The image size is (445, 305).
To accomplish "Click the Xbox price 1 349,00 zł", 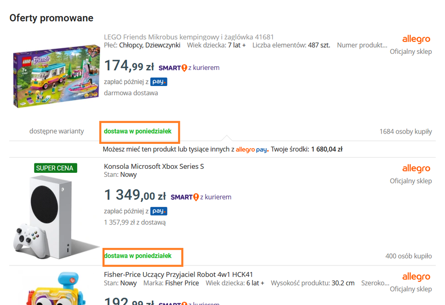I will click(x=135, y=195).
